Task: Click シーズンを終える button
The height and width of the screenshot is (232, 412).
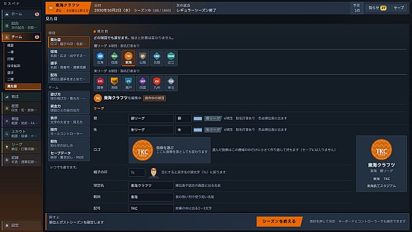Action: (279, 221)
